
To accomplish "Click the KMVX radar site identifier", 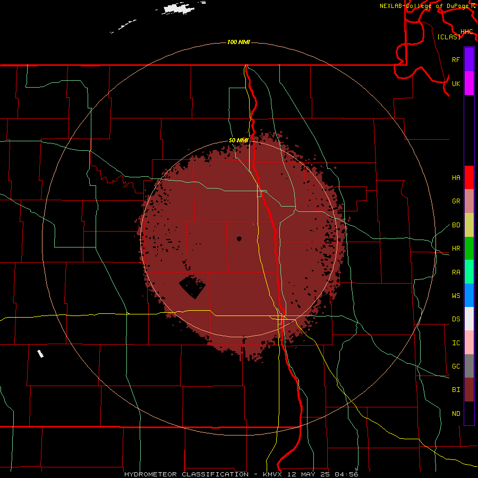I will pos(273,474).
